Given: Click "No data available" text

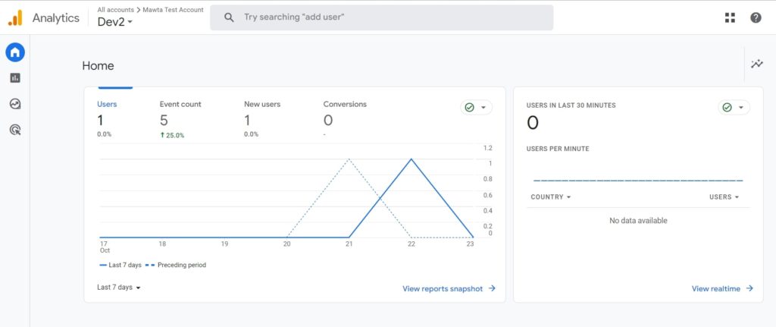Looking at the screenshot, I should coord(638,221).
